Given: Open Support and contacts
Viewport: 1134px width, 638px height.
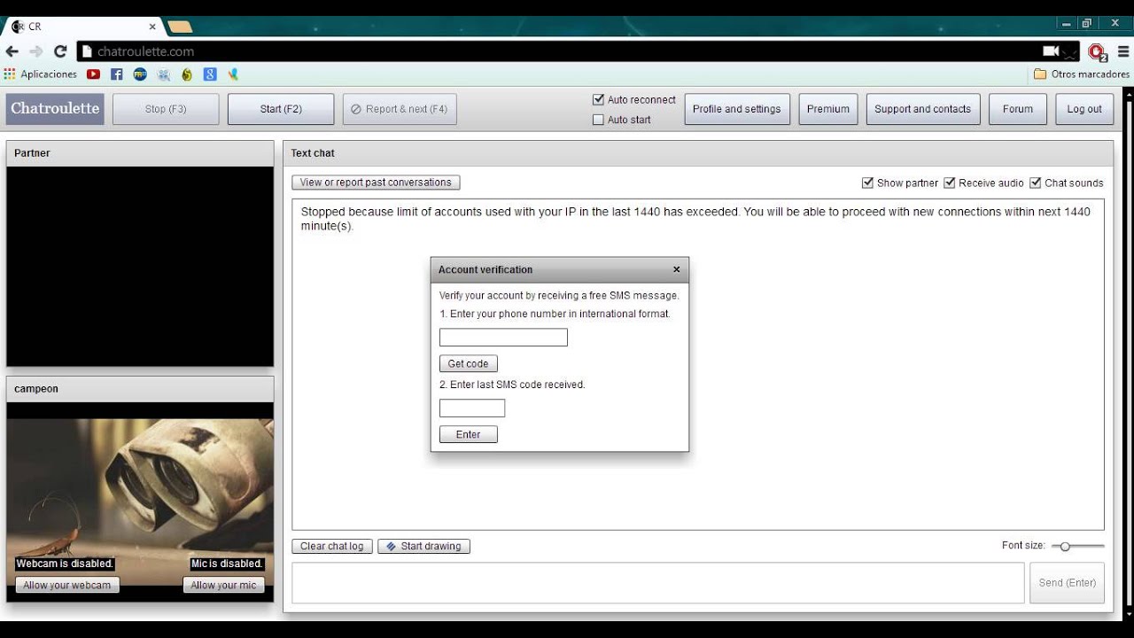Looking at the screenshot, I should (923, 109).
